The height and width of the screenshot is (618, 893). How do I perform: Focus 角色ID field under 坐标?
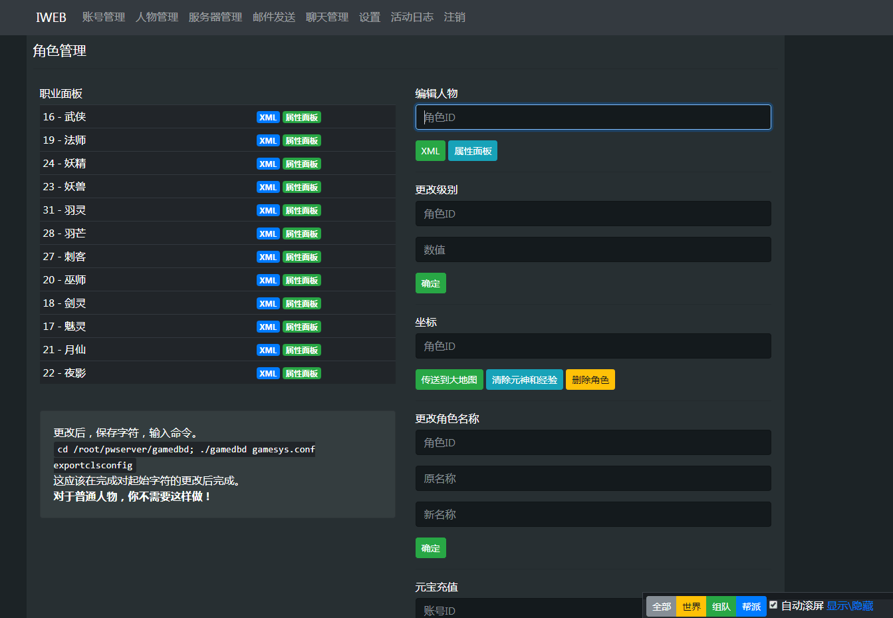click(593, 346)
